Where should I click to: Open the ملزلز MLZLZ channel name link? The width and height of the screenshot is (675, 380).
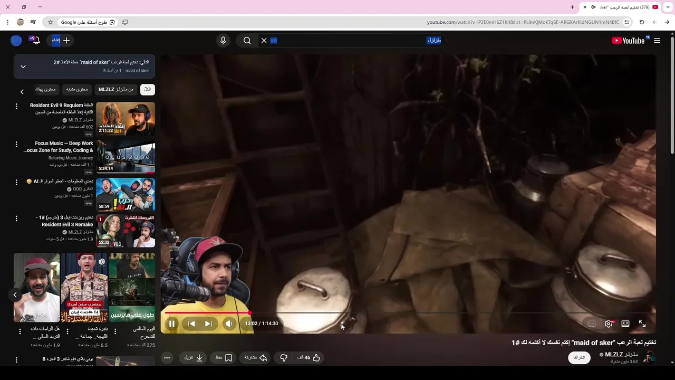pos(621,354)
